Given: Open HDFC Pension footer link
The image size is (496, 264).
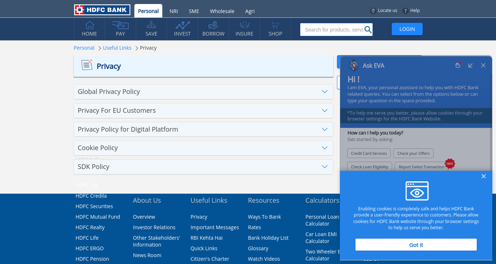Looking at the screenshot, I should [92, 259].
